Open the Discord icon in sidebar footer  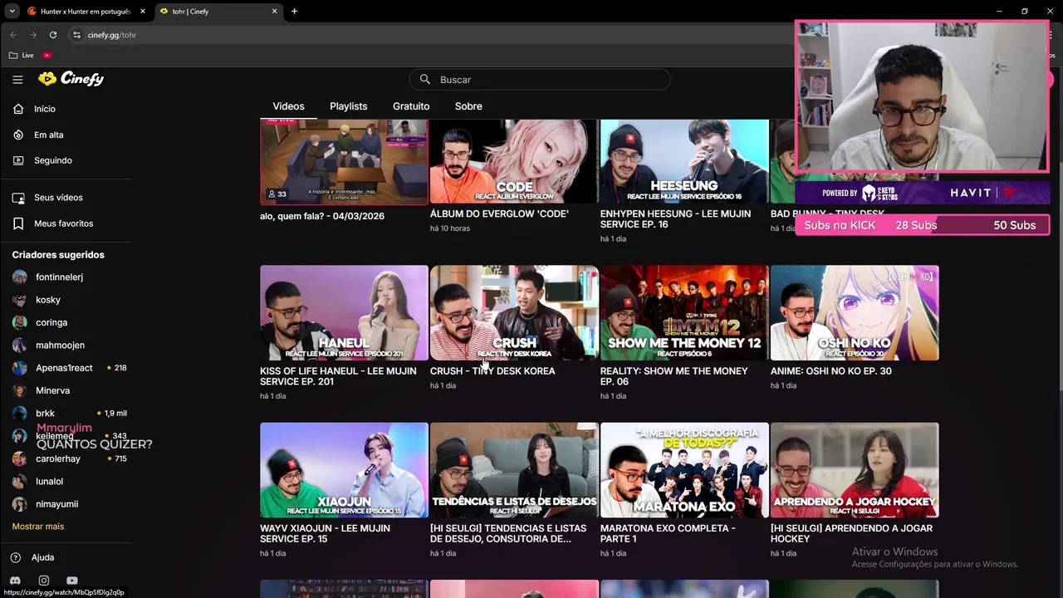[x=15, y=581]
